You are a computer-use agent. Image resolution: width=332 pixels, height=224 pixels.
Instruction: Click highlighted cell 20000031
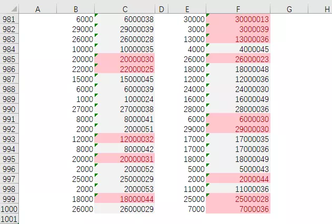click(x=125, y=159)
